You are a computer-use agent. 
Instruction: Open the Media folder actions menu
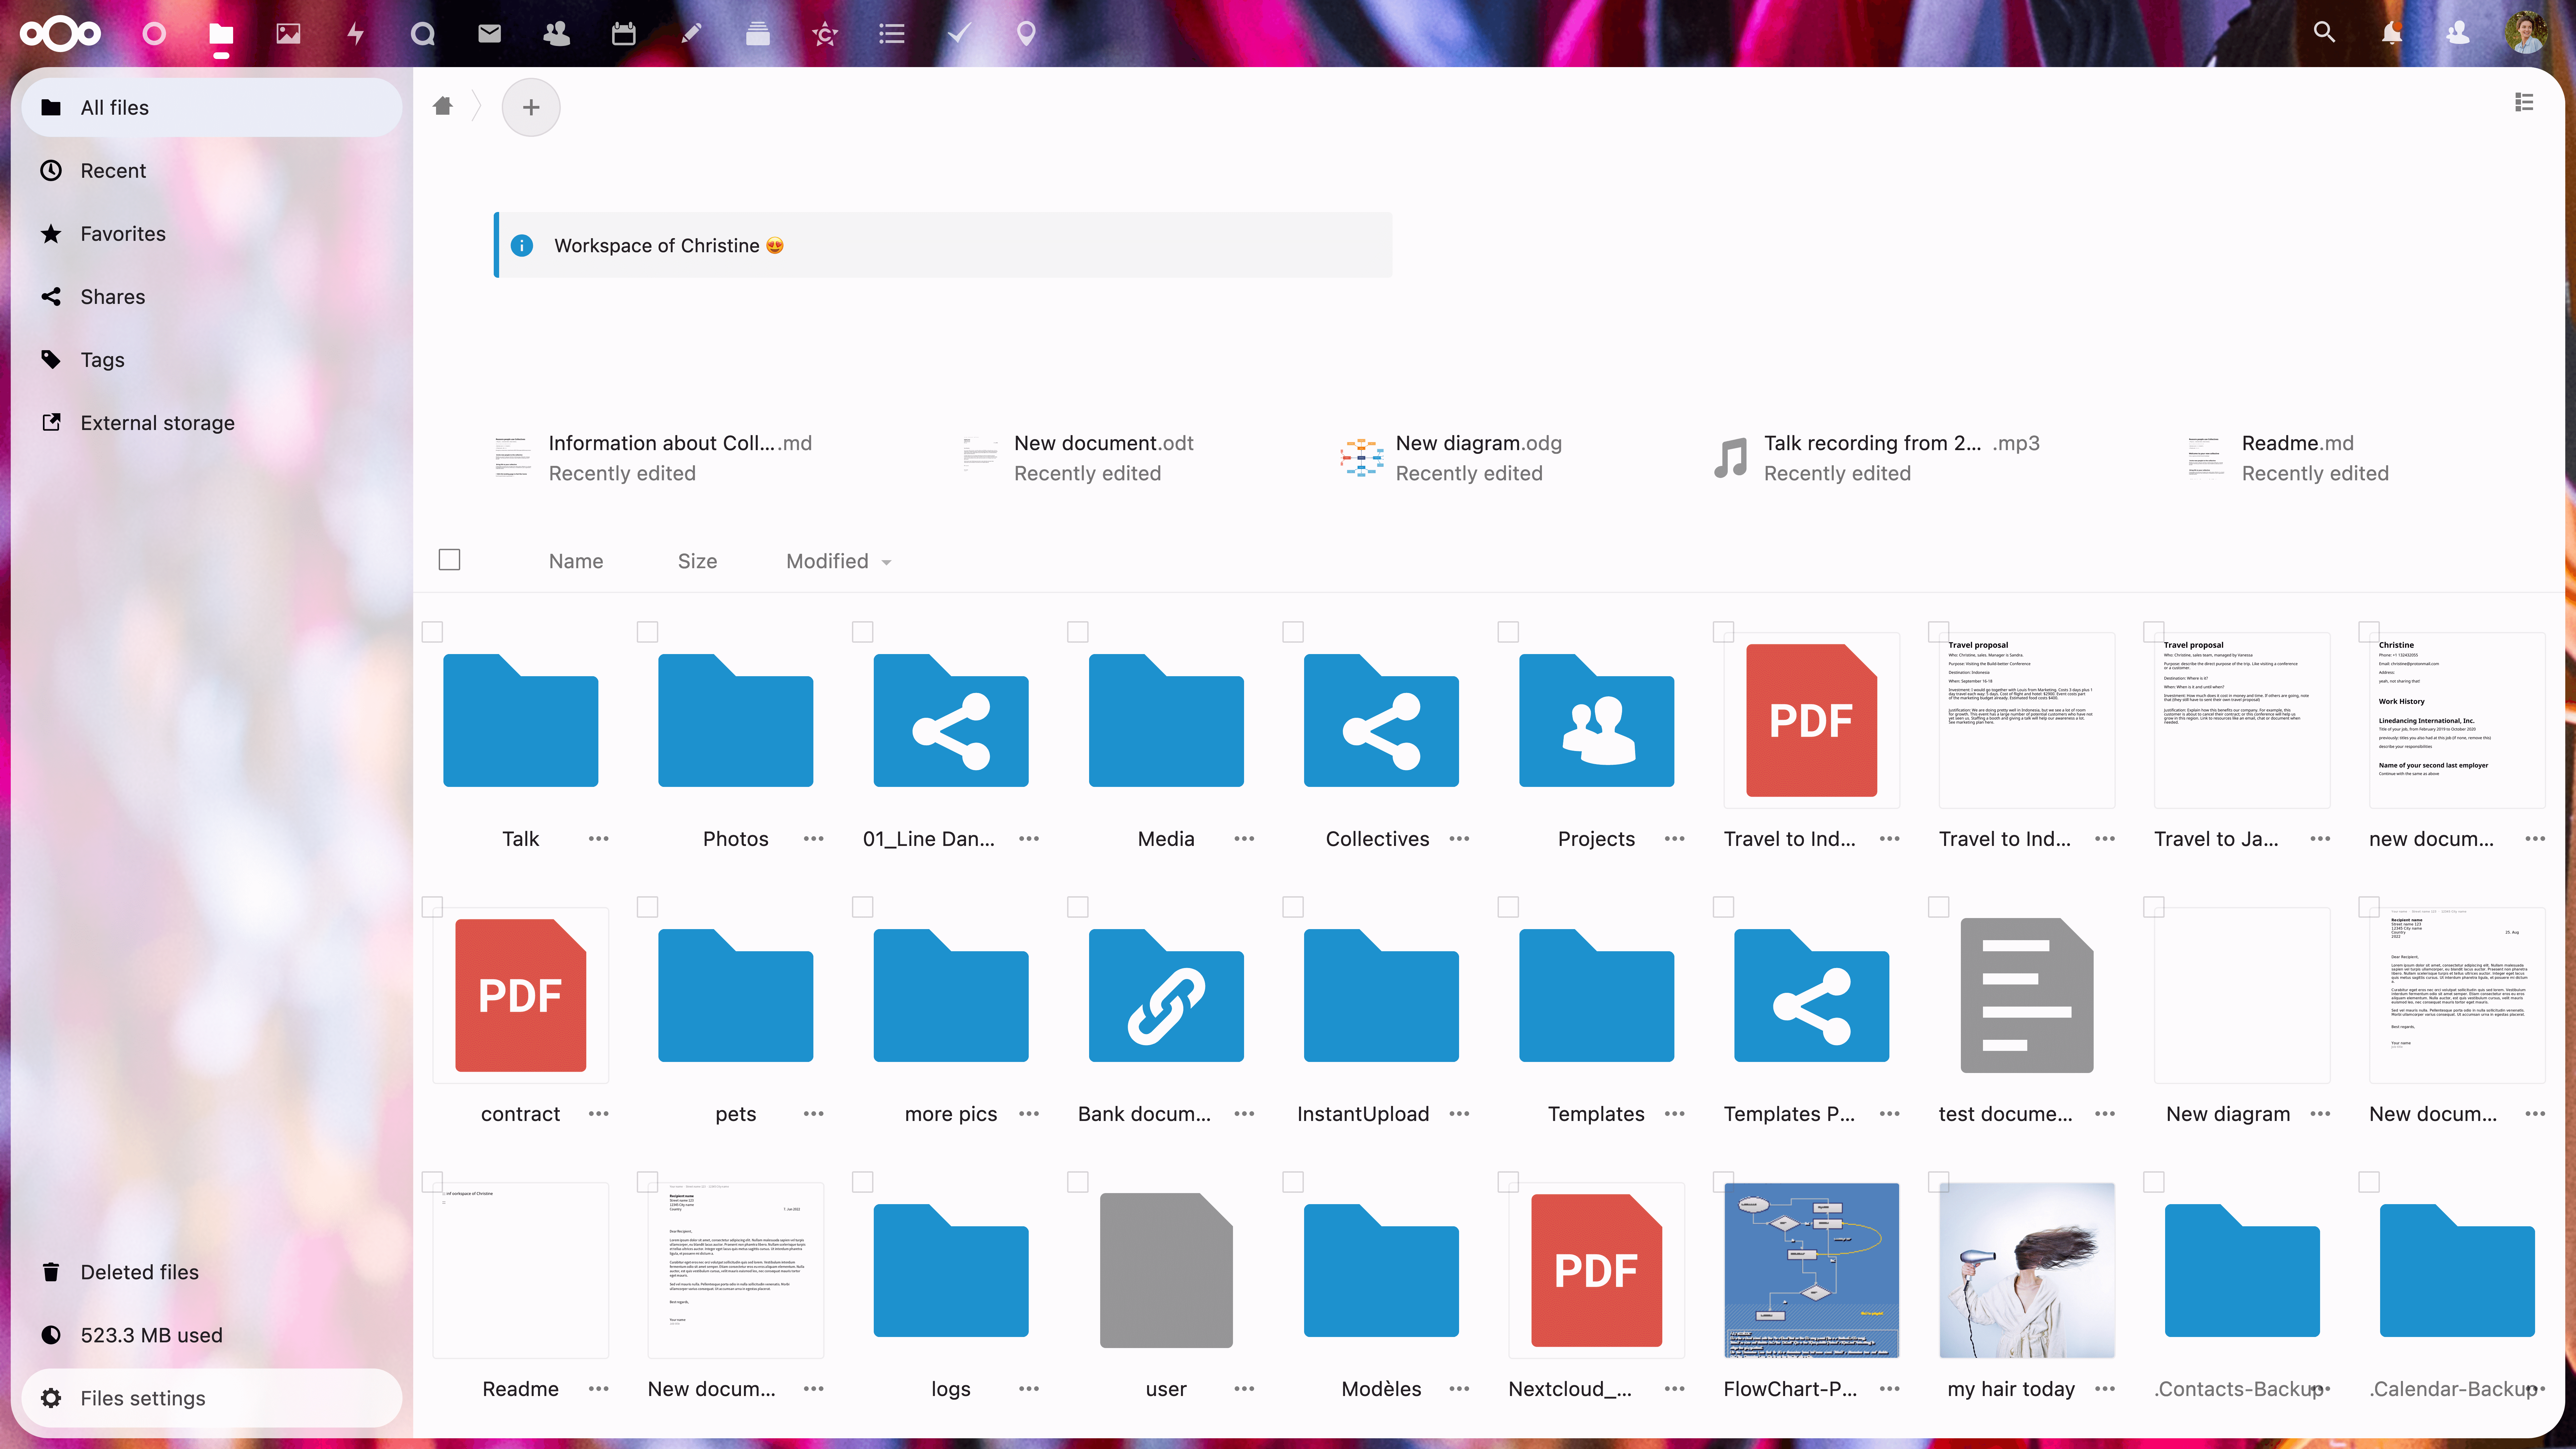pyautogui.click(x=1244, y=839)
